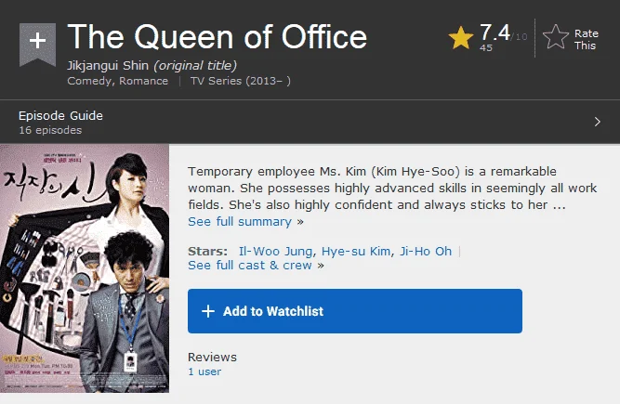The height and width of the screenshot is (404, 620).
Task: Click the 45 ratings count
Action: (x=486, y=47)
